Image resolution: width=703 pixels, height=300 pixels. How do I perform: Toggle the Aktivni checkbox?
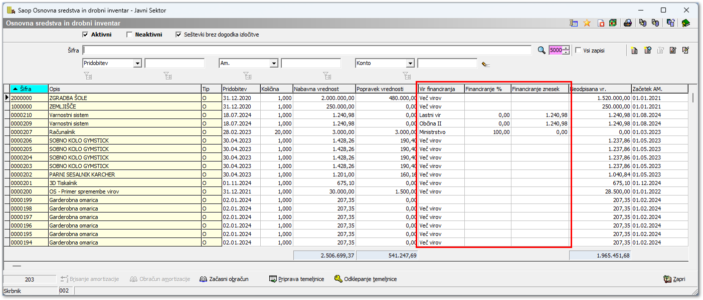coord(85,34)
